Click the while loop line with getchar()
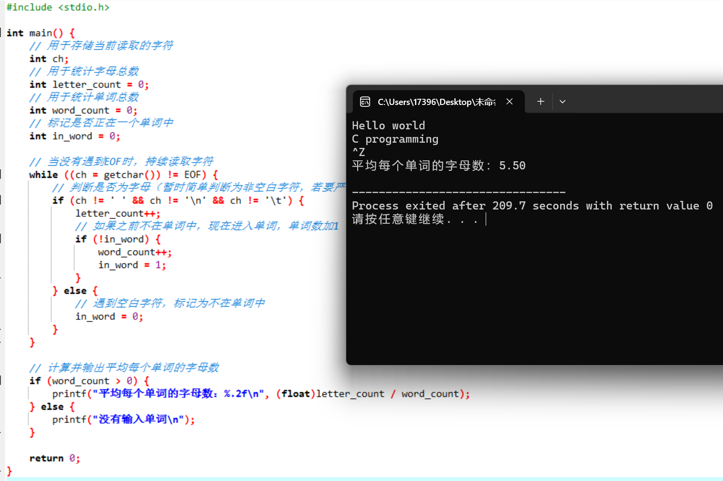The height and width of the screenshot is (481, 723). click(123, 175)
